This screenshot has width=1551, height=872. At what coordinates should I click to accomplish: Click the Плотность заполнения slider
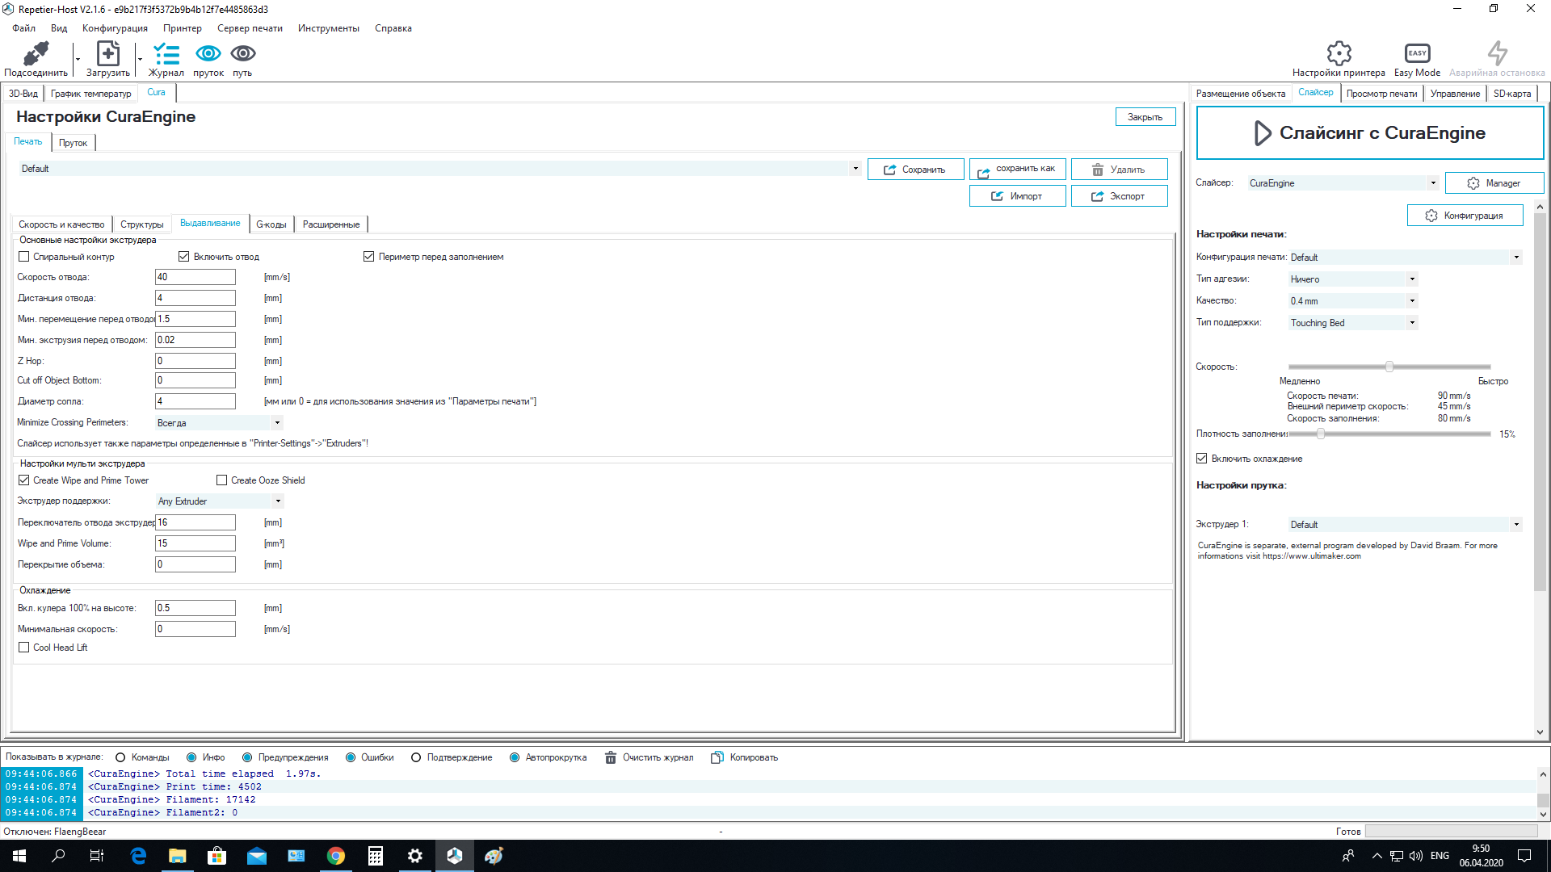[x=1389, y=434]
